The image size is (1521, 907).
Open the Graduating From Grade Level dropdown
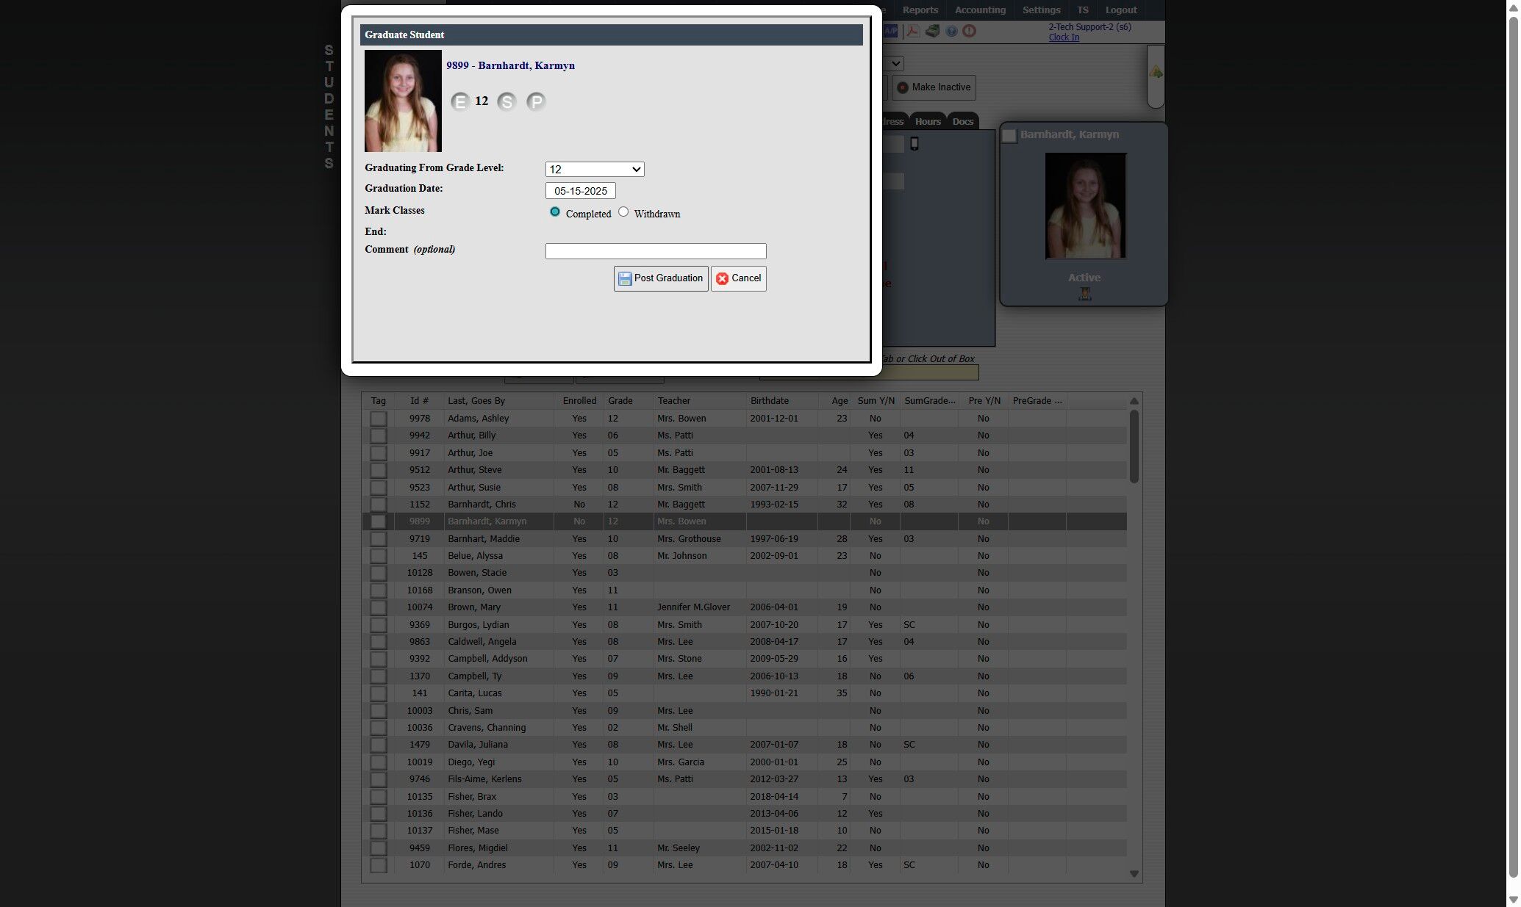tap(595, 170)
